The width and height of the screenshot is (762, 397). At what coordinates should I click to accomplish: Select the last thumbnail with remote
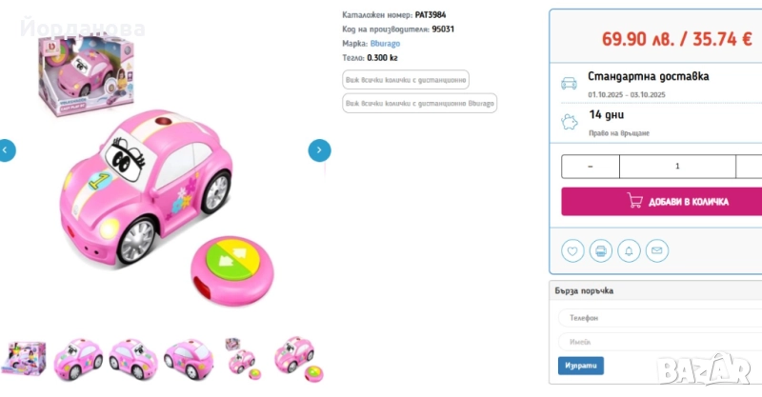click(x=294, y=356)
